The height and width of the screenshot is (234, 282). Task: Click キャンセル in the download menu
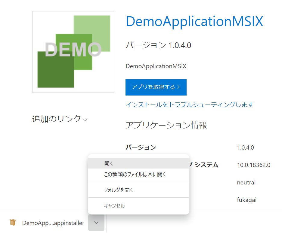(x=138, y=206)
